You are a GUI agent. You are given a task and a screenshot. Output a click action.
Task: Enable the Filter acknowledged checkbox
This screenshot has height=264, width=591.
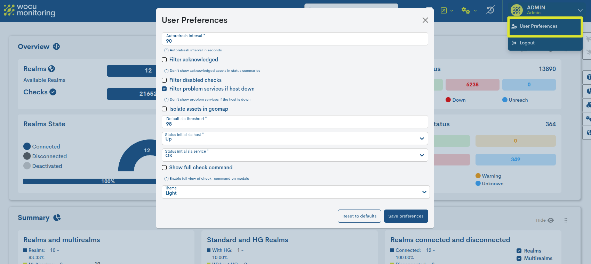[x=164, y=60]
